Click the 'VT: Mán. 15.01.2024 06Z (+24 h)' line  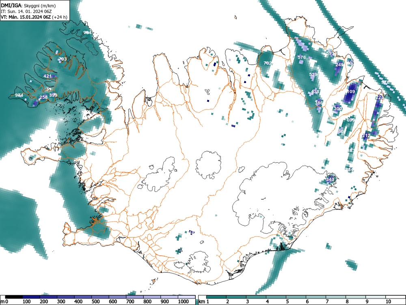(x=34, y=17)
